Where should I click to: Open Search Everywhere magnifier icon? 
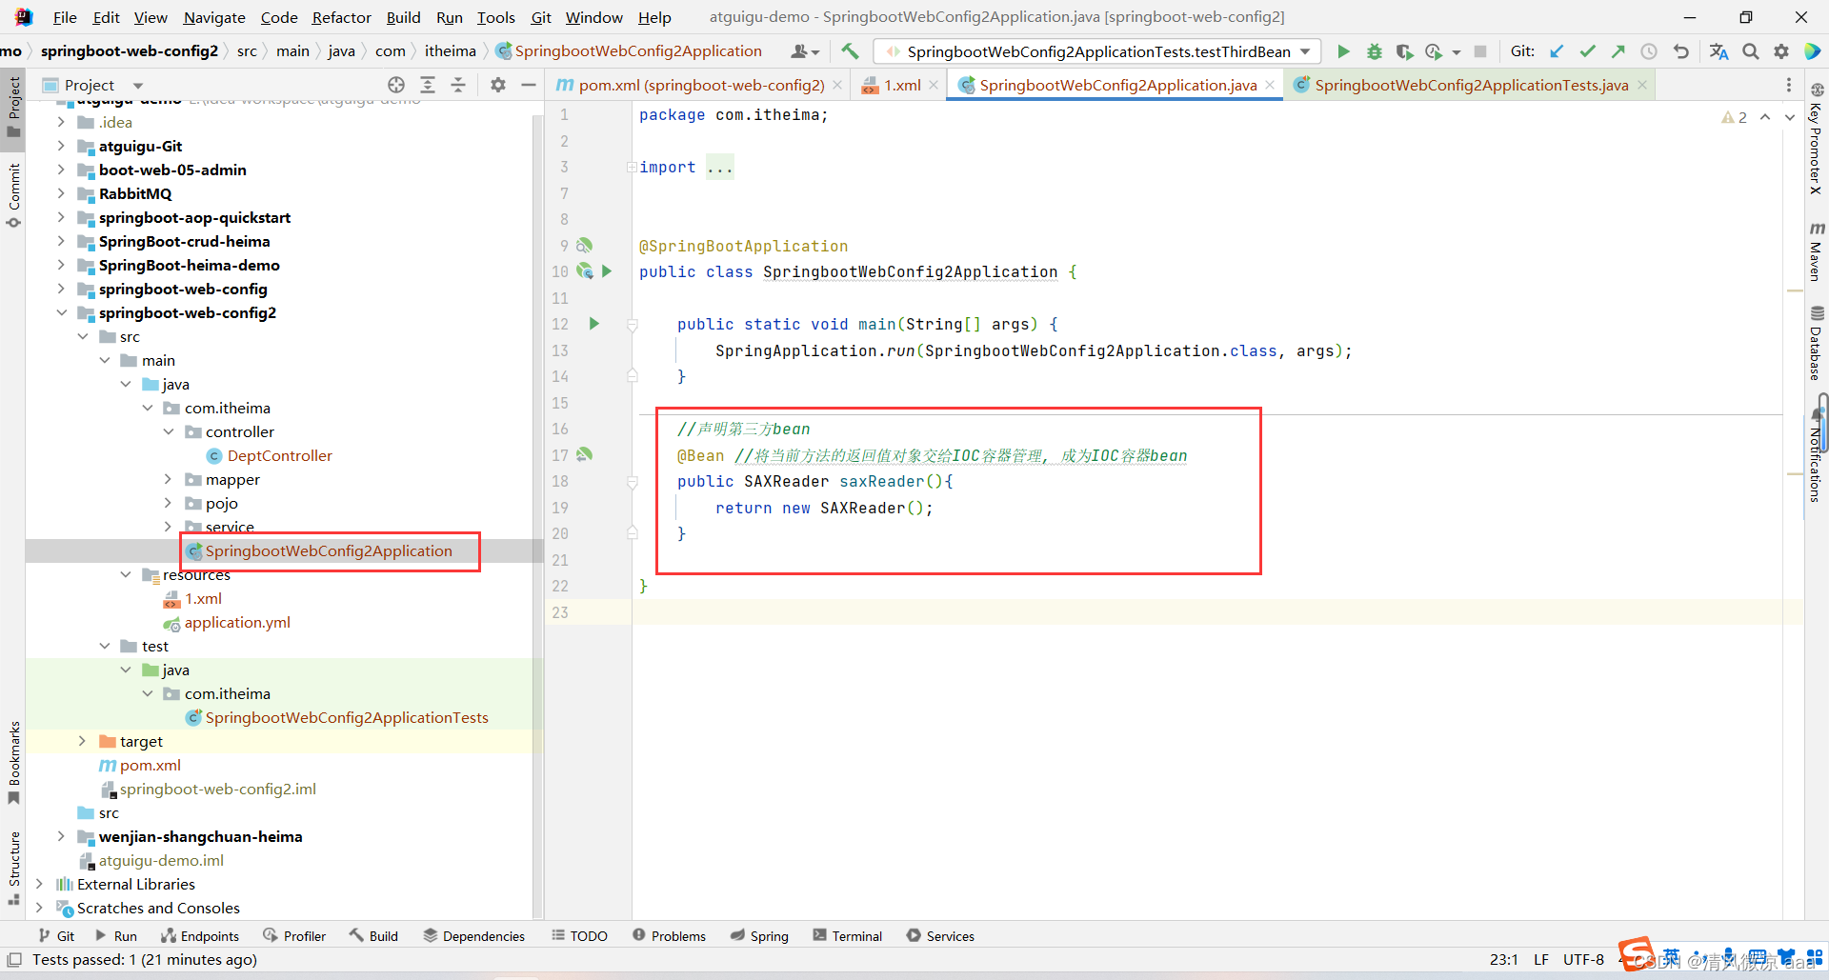[x=1751, y=51]
